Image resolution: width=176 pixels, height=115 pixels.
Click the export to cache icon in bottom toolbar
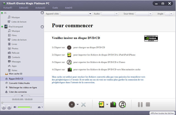(113, 105)
